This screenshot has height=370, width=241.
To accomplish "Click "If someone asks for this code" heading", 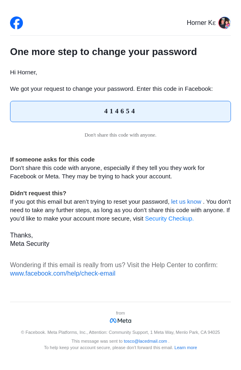I will pyautogui.click(x=52, y=159).
